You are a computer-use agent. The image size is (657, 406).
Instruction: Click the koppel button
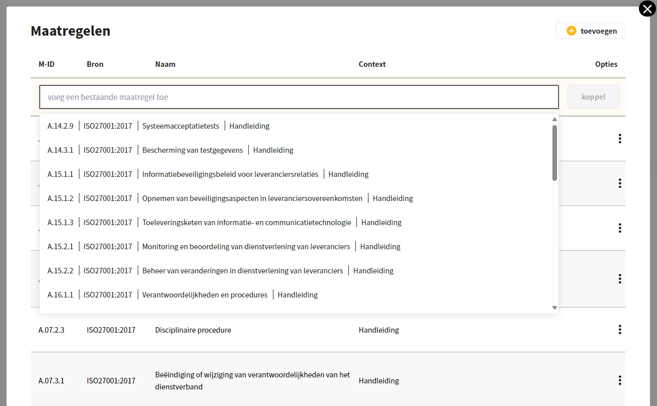click(x=593, y=97)
